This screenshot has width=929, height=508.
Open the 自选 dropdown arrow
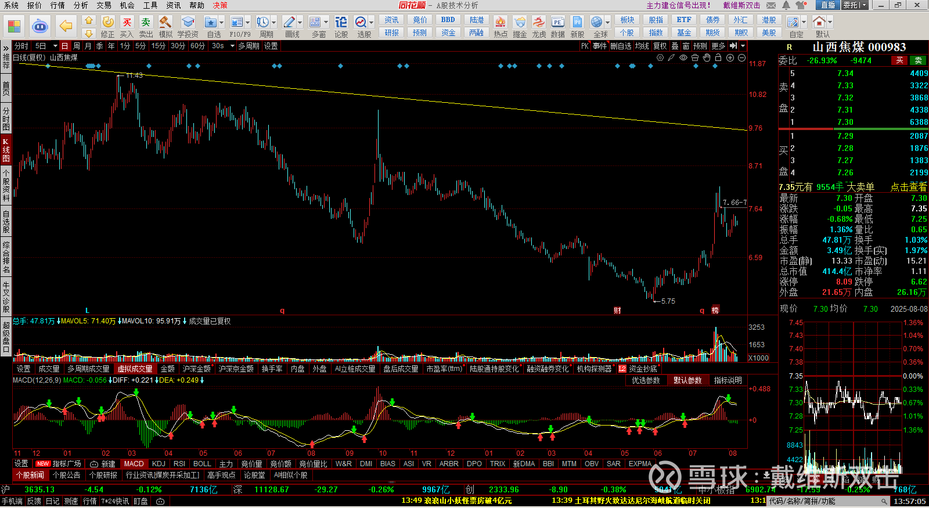[222, 22]
